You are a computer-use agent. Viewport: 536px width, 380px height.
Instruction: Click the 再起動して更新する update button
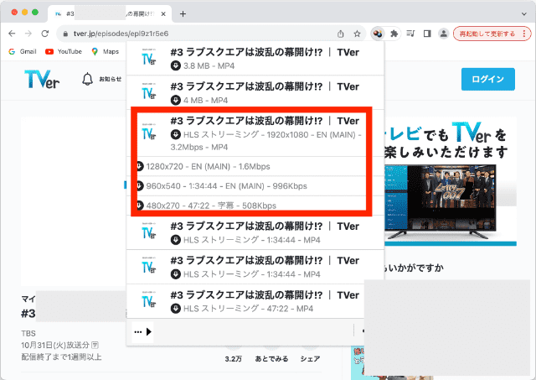[487, 34]
